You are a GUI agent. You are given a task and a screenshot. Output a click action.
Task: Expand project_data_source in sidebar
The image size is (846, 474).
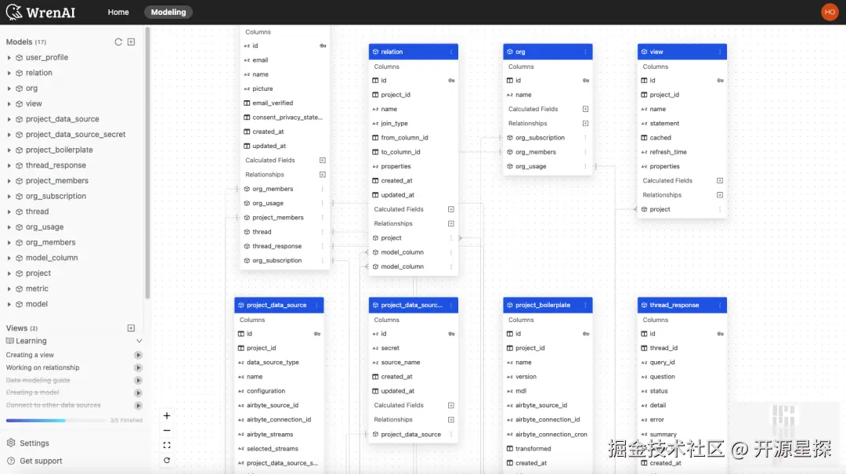point(9,119)
